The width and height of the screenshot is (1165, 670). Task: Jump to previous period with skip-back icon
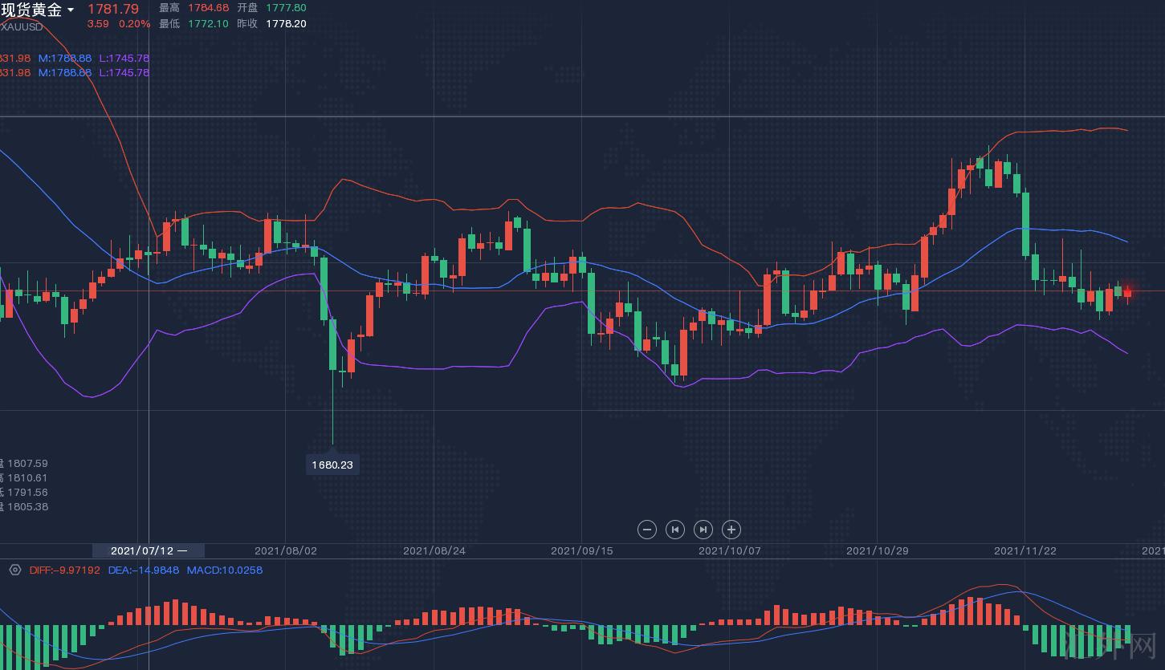(x=675, y=530)
